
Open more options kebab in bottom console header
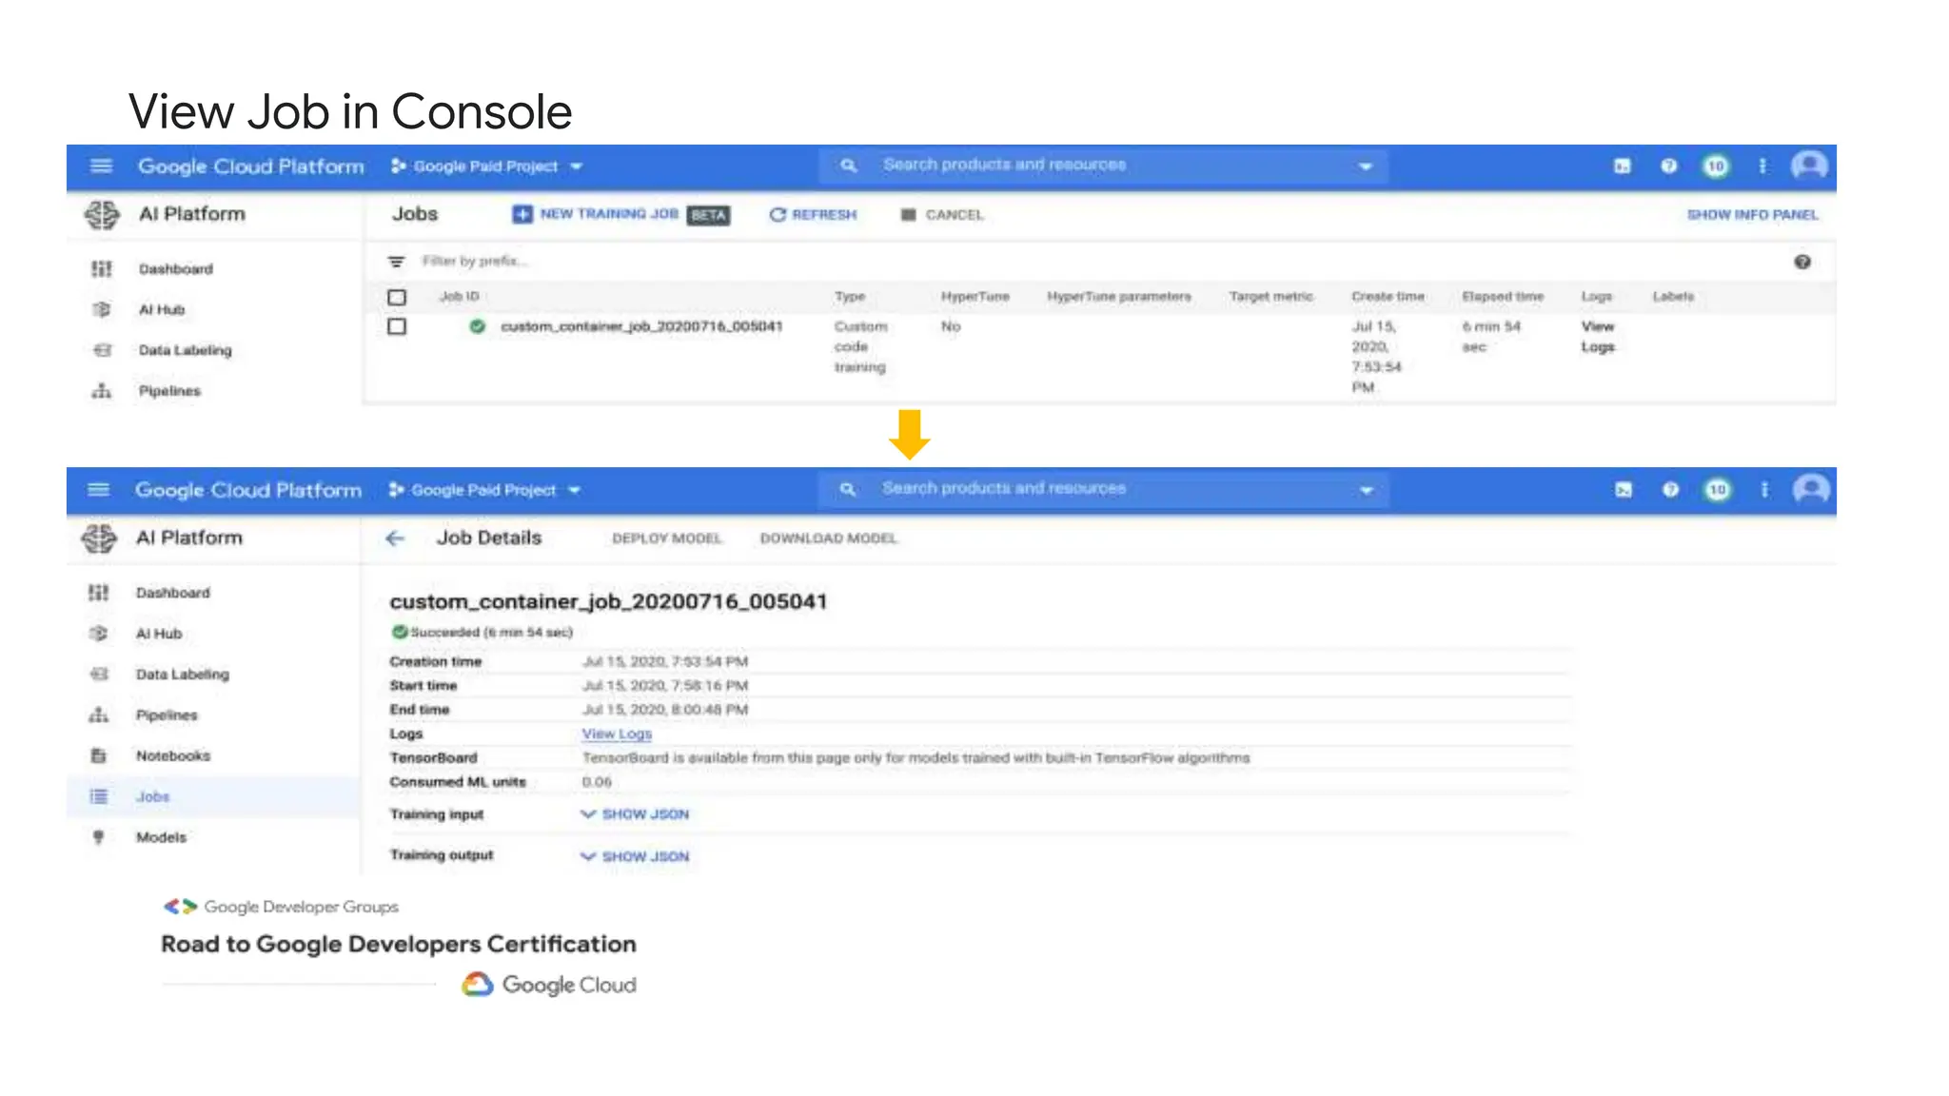coord(1764,490)
